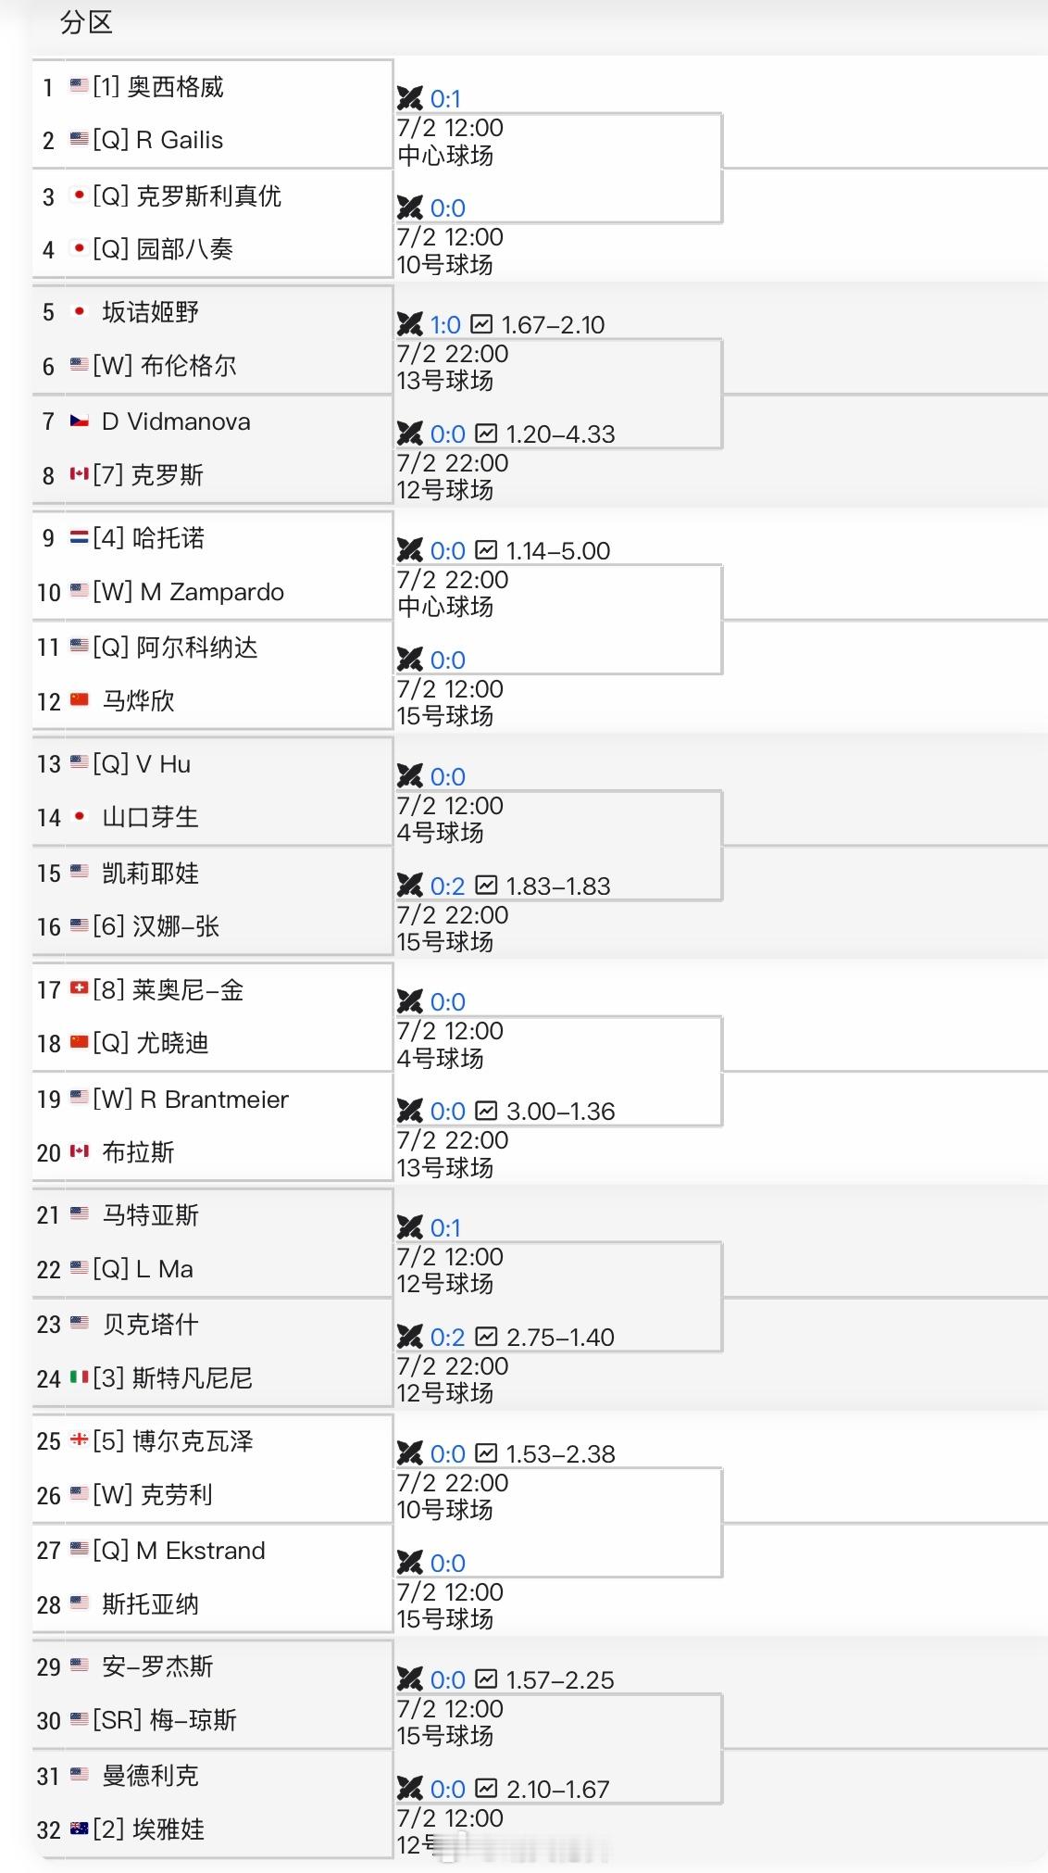Click odds chart icon beside 3.00–1.36
The image size is (1048, 1873).
tap(486, 1111)
